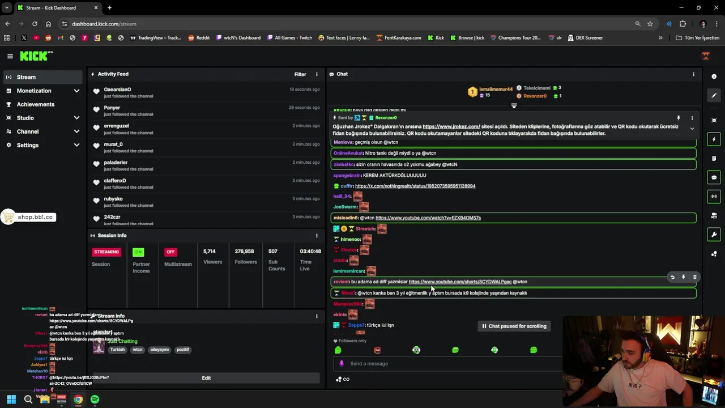Click OaearslanO follower entry in Activity Feed
The height and width of the screenshot is (408, 725).
(x=206, y=92)
